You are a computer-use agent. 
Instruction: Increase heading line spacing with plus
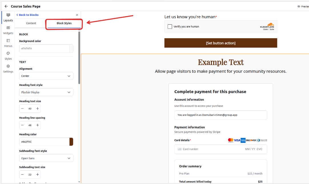(x=37, y=125)
